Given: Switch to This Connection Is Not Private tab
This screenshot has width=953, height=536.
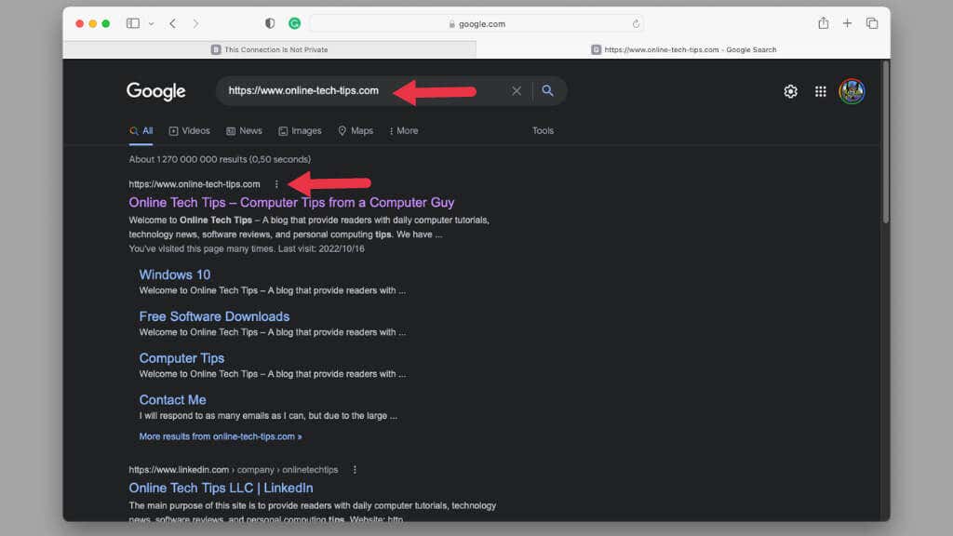Looking at the screenshot, I should coord(270,49).
